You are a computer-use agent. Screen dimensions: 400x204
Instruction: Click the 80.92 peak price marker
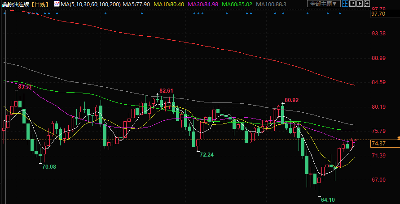(x=292, y=100)
